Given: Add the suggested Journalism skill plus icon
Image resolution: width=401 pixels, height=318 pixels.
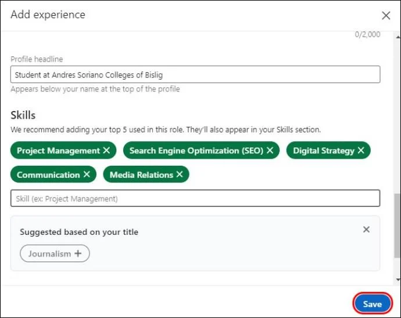Looking at the screenshot, I should click(78, 253).
